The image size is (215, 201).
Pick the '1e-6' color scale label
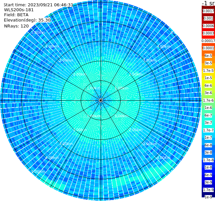(208, 108)
